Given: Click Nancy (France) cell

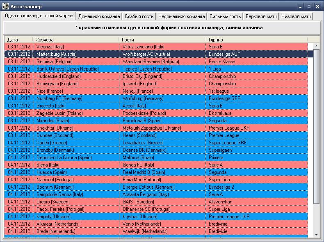Looking at the screenshot, I should (x=162, y=91).
